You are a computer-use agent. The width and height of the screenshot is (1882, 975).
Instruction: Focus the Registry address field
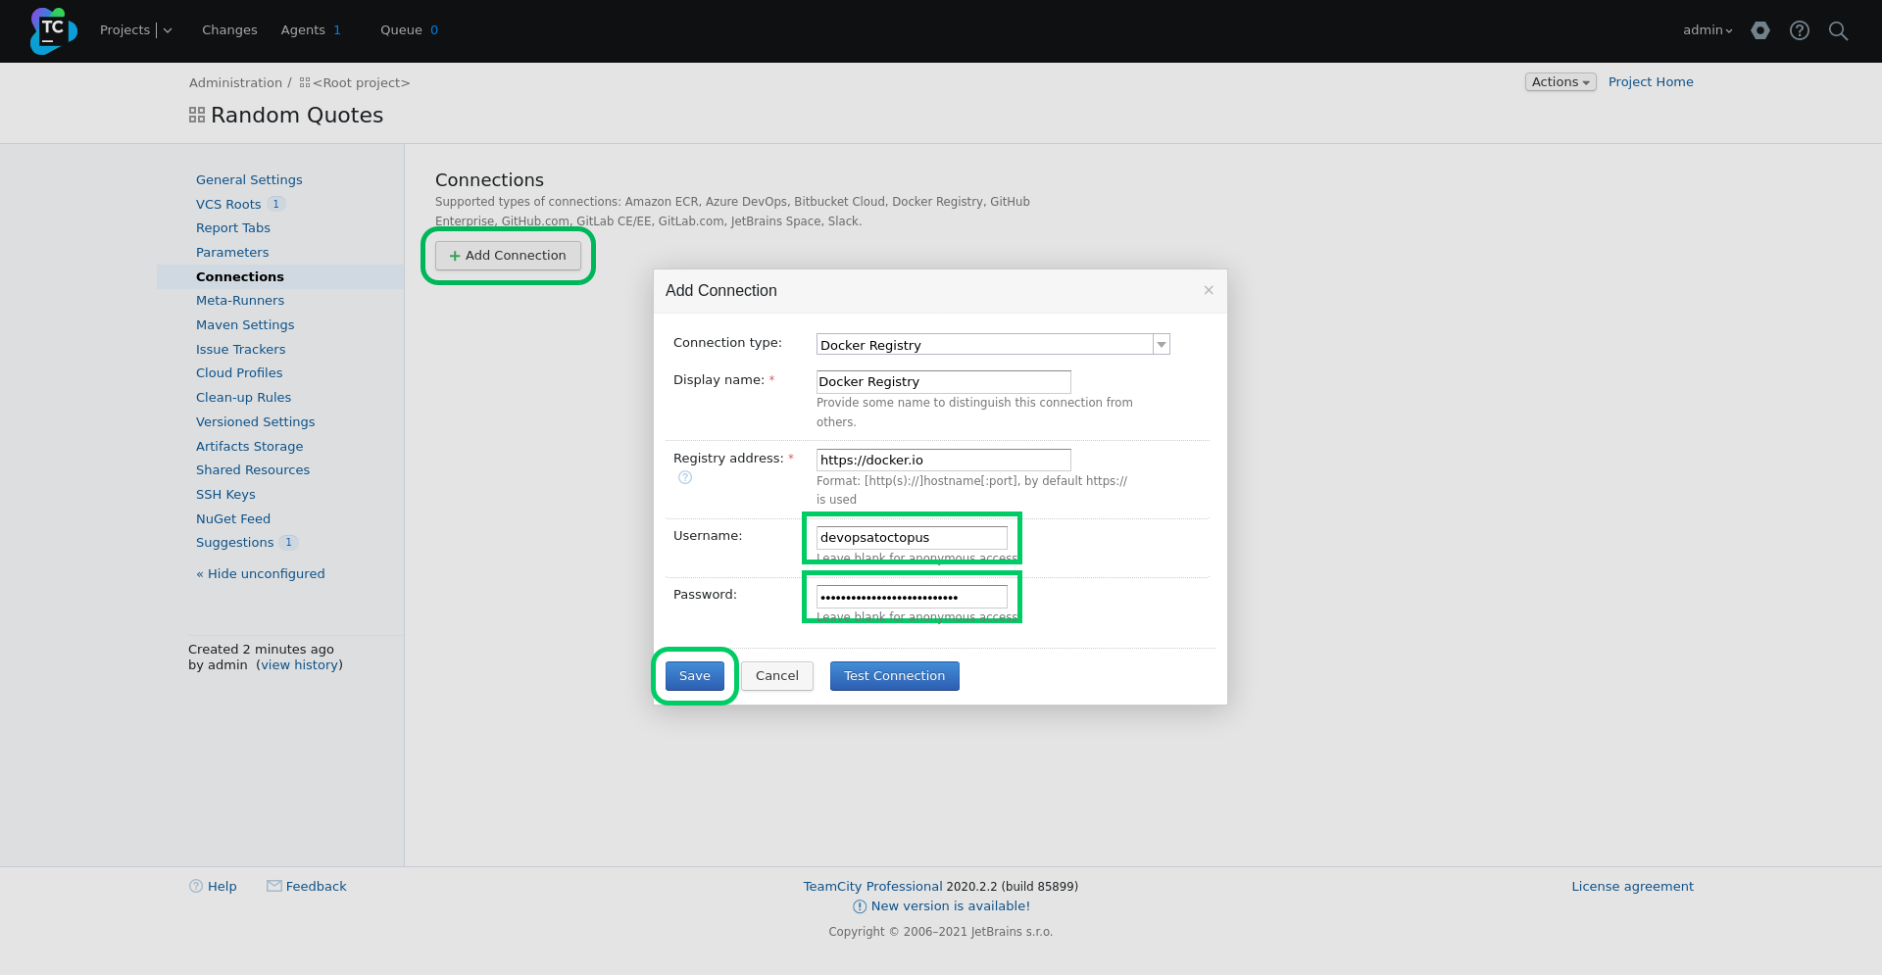pyautogui.click(x=944, y=461)
